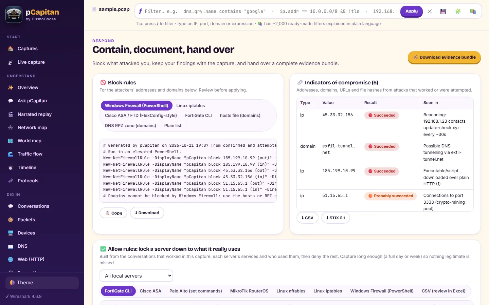The width and height of the screenshot is (489, 305).
Task: Choose Linux nftables allow-rules tab
Action: (291, 291)
